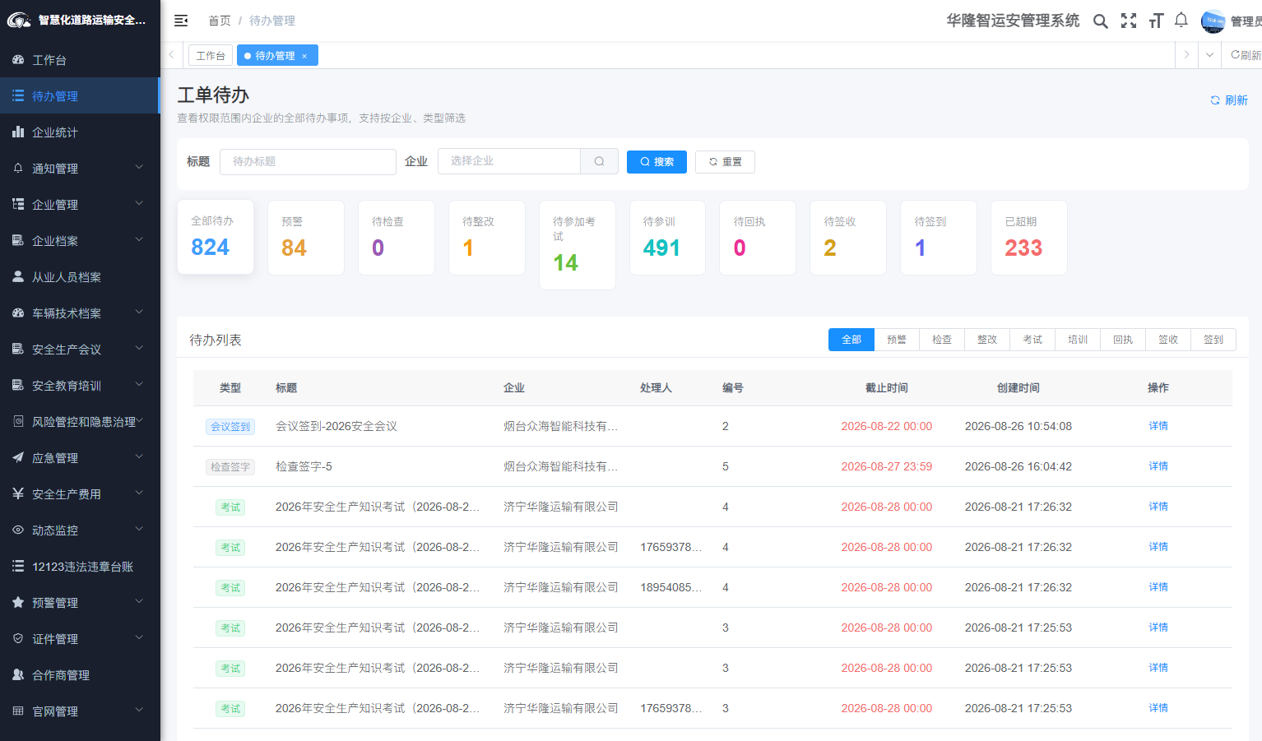The image size is (1262, 741).
Task: Select the 已超期 233 card
Action: 1029,238
